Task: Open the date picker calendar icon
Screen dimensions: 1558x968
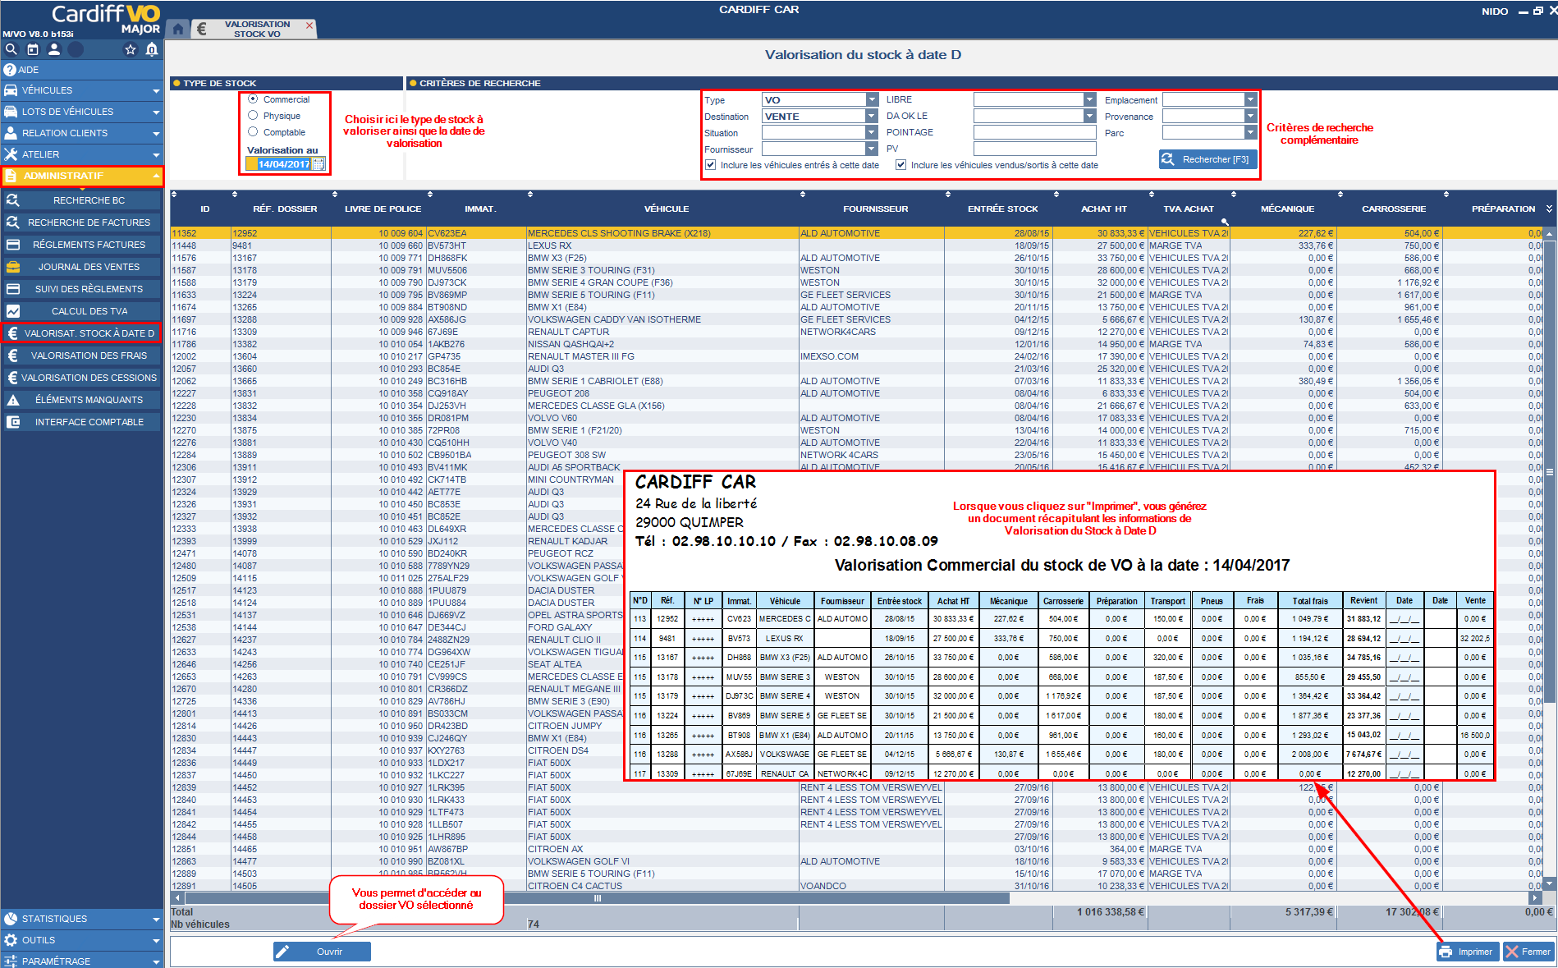Action: tap(318, 164)
